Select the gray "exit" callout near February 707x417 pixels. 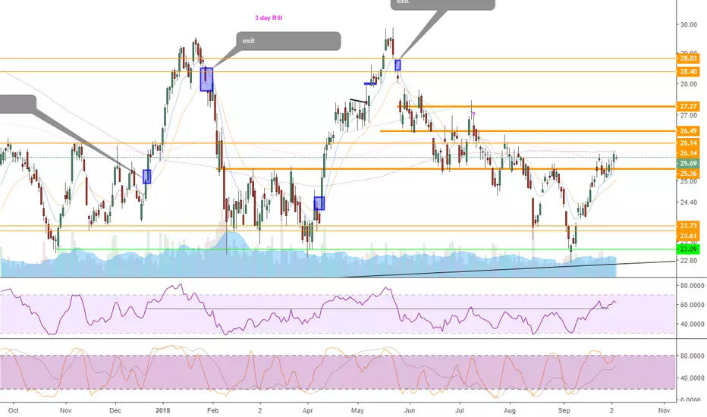pos(288,41)
